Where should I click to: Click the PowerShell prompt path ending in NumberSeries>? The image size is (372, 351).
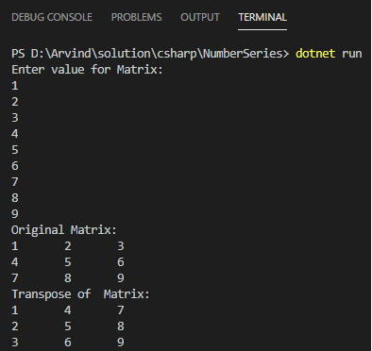150,54
